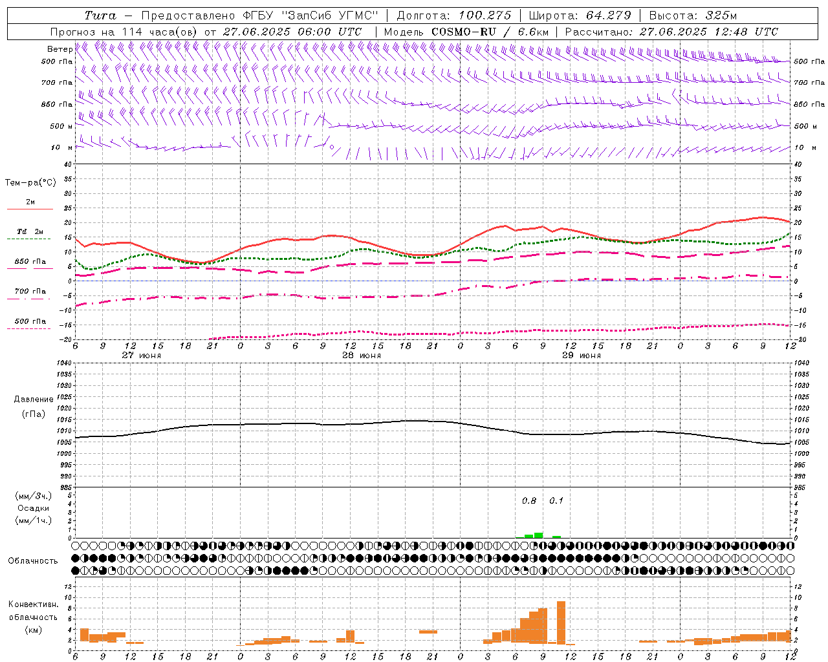Click the "Тем-ра(°C)" temperature panel label
Screen dimensions: 828x662
[30, 183]
